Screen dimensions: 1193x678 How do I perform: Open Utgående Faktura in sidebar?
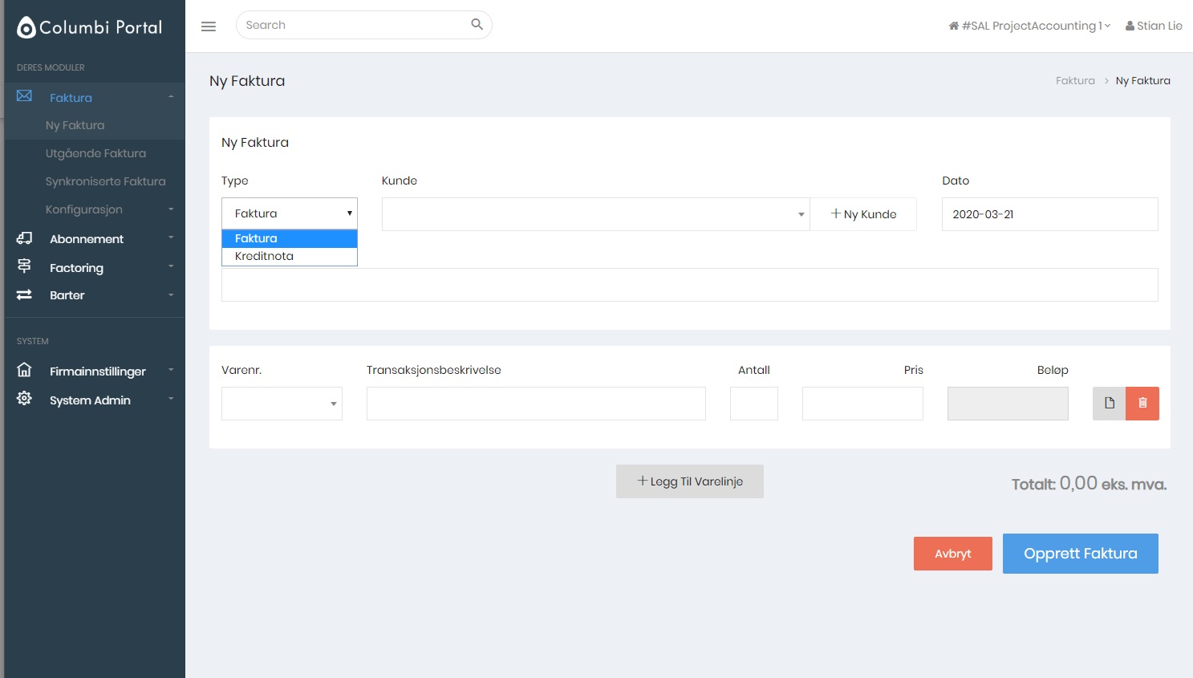point(95,153)
